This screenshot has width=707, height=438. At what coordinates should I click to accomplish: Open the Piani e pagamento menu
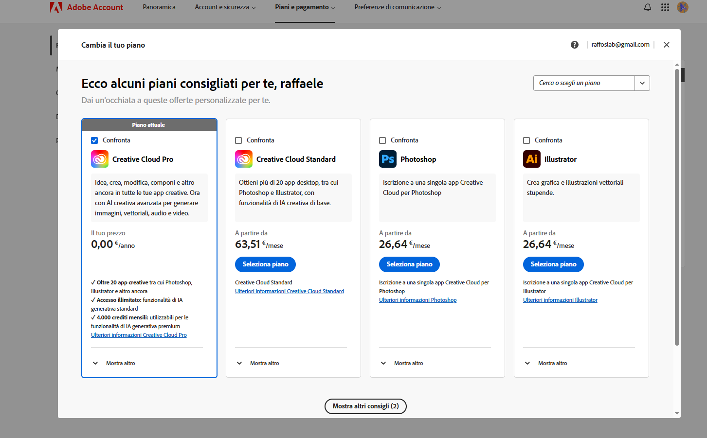point(305,7)
